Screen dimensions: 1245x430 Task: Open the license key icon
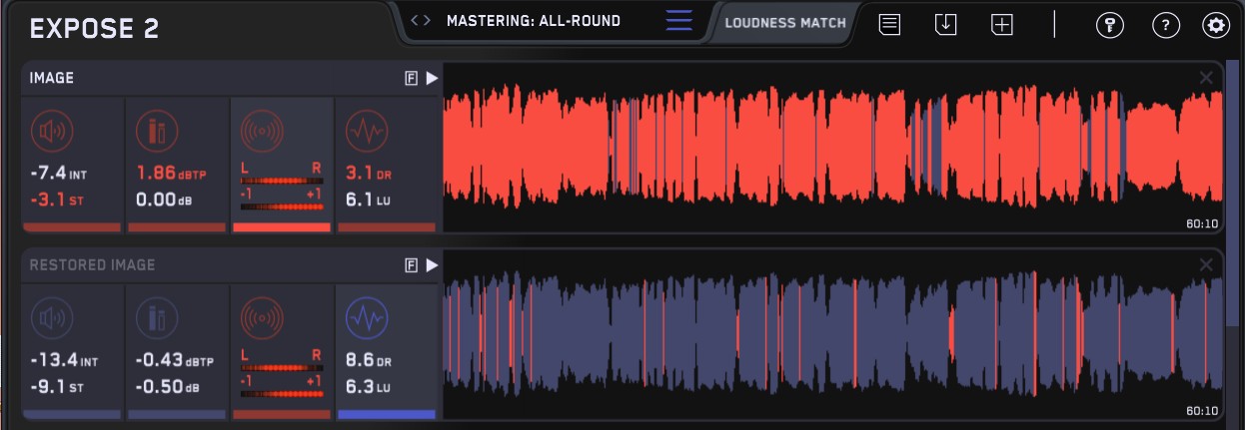click(1109, 25)
